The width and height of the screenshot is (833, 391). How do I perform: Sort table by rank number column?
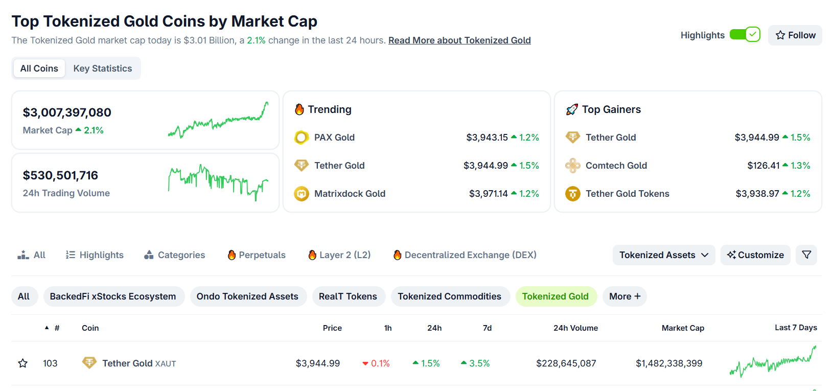point(56,328)
